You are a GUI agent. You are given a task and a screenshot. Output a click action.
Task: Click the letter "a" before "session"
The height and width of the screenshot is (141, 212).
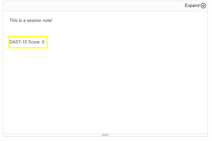(x=24, y=21)
